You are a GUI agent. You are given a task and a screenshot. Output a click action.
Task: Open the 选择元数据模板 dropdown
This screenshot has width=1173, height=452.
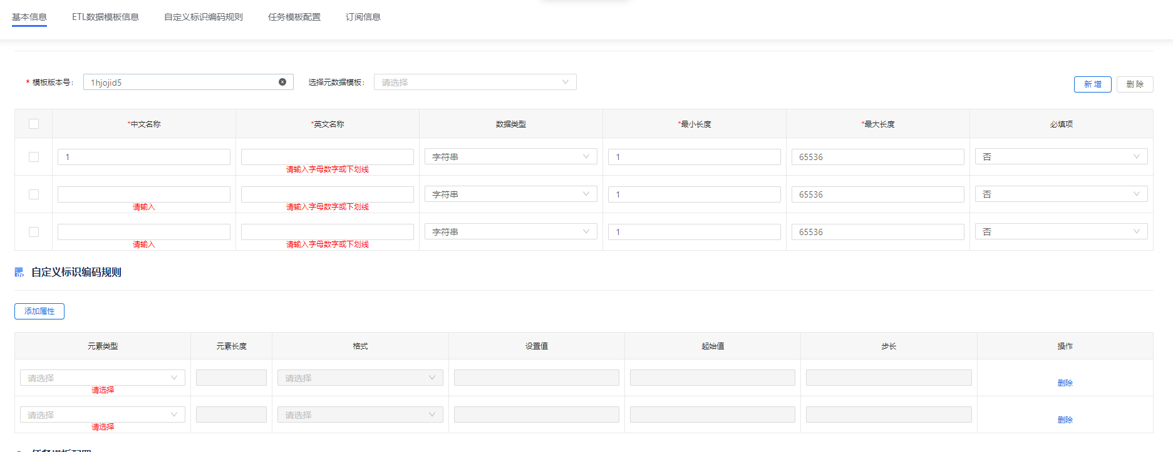pyautogui.click(x=475, y=82)
